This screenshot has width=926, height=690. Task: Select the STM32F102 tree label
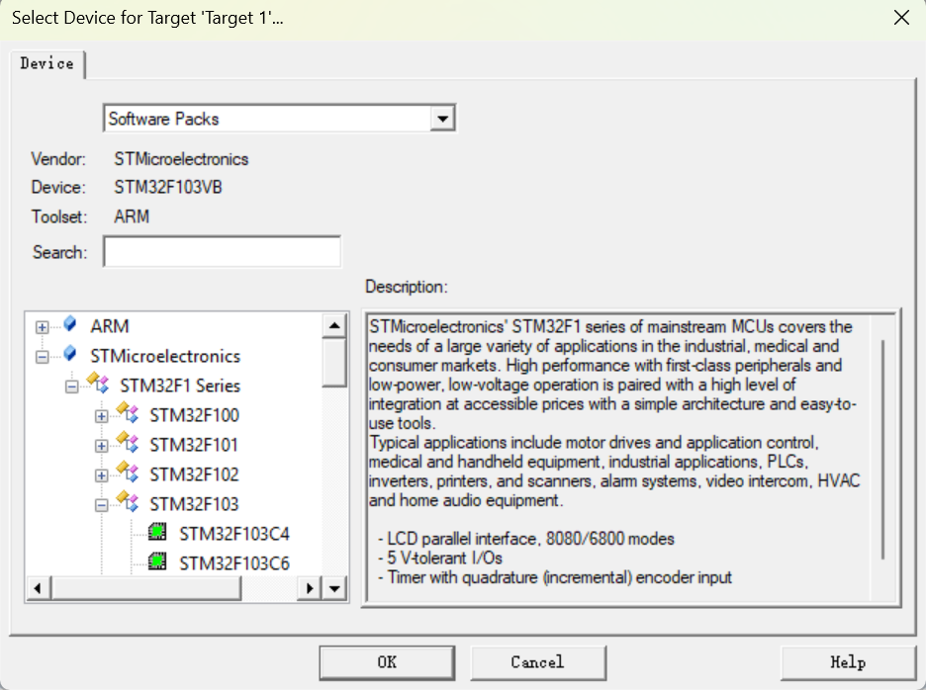pyautogui.click(x=194, y=474)
